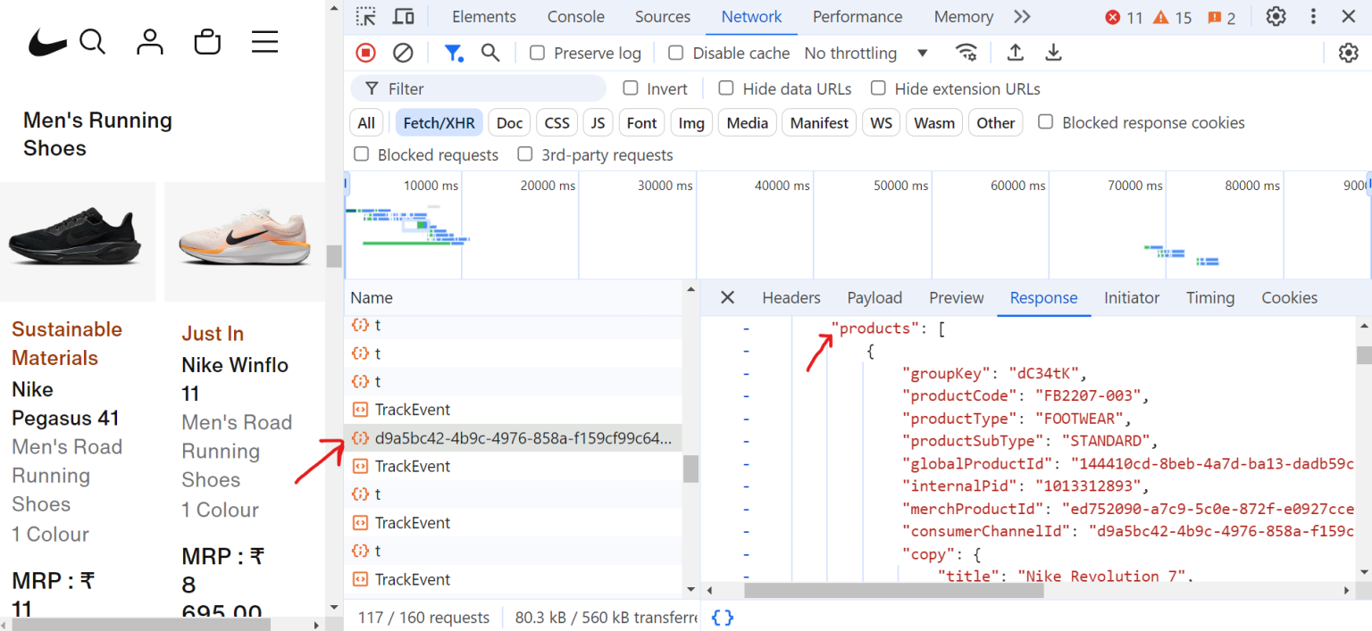Show only WS requests
The width and height of the screenshot is (1372, 631).
(881, 122)
